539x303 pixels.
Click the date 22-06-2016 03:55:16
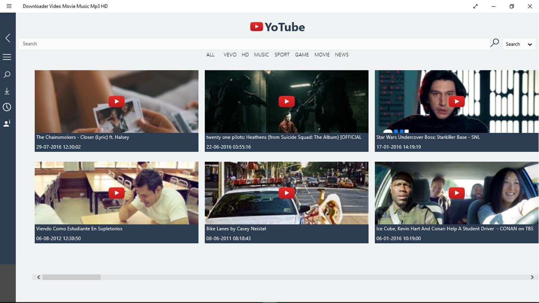tap(228, 147)
